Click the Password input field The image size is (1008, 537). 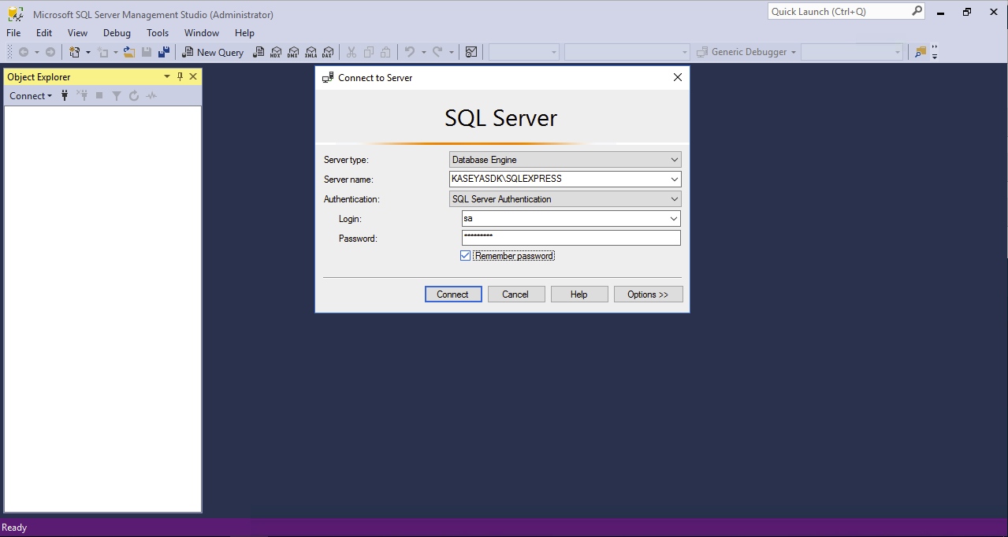click(x=571, y=238)
